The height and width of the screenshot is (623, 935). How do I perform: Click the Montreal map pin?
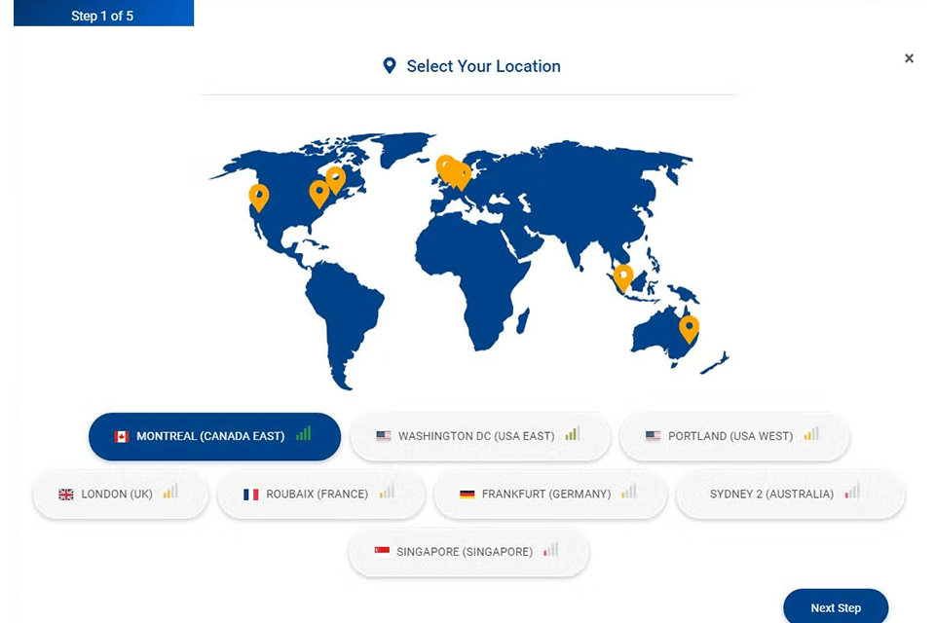coord(336,180)
